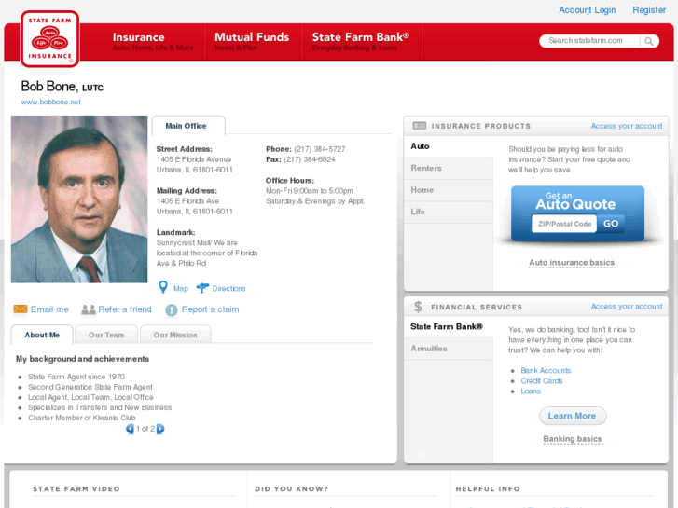Image resolution: width=678 pixels, height=508 pixels.
Task: Select the About Me tab
Action: click(x=42, y=335)
